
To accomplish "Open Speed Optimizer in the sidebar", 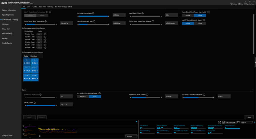I will [x=8, y=15].
